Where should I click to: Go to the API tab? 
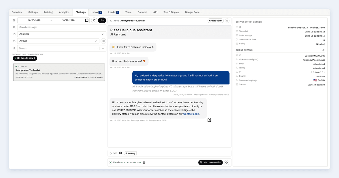[x=155, y=12]
